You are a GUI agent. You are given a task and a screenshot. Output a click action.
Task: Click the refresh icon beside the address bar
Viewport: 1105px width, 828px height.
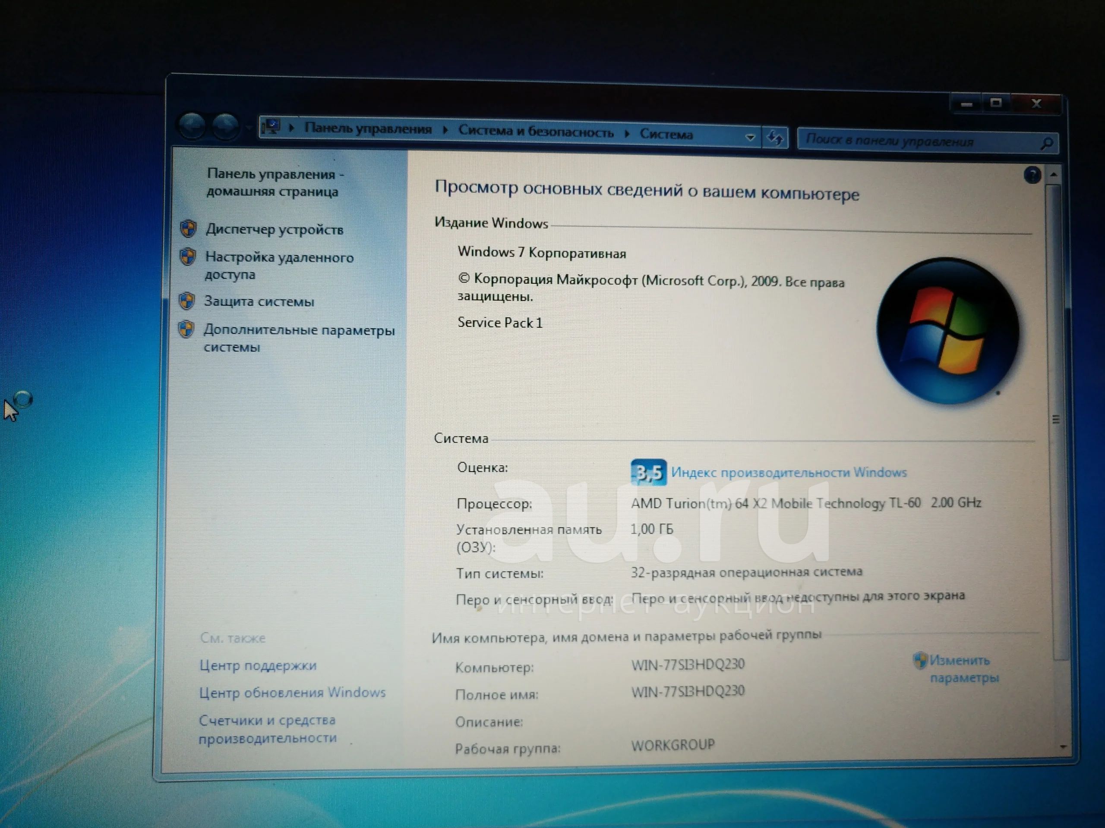coord(775,138)
